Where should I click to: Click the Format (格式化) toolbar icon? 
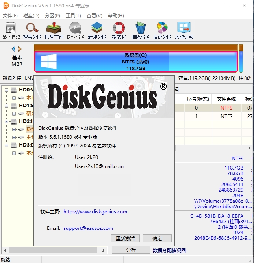(119, 30)
